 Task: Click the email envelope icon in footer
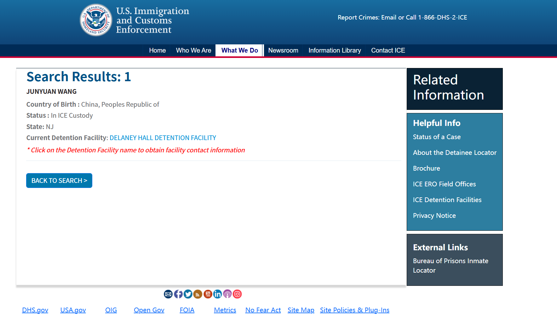pyautogui.click(x=168, y=294)
